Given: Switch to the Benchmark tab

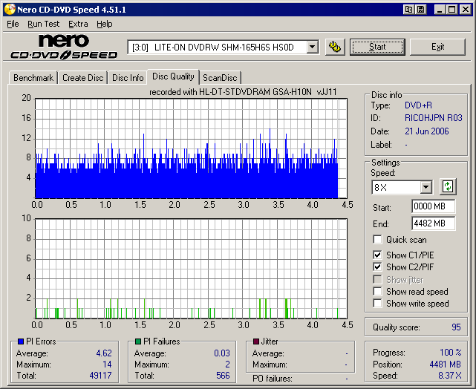Looking at the screenshot, I should pyautogui.click(x=33, y=78).
